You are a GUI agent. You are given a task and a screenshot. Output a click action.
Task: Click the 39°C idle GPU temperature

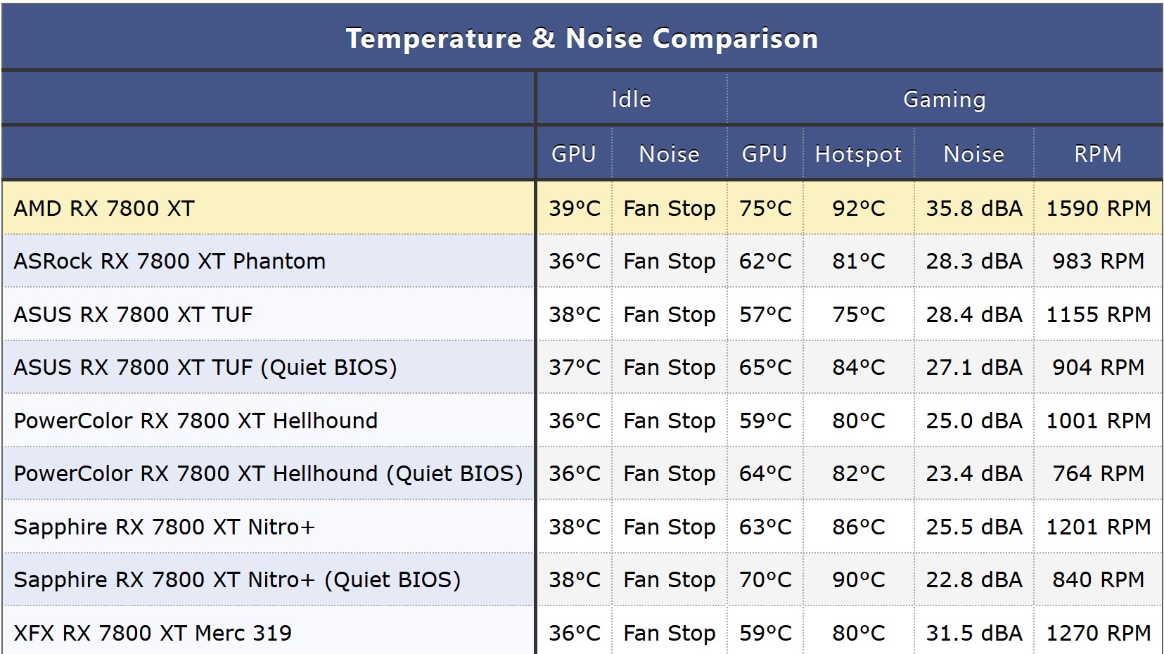click(x=575, y=208)
